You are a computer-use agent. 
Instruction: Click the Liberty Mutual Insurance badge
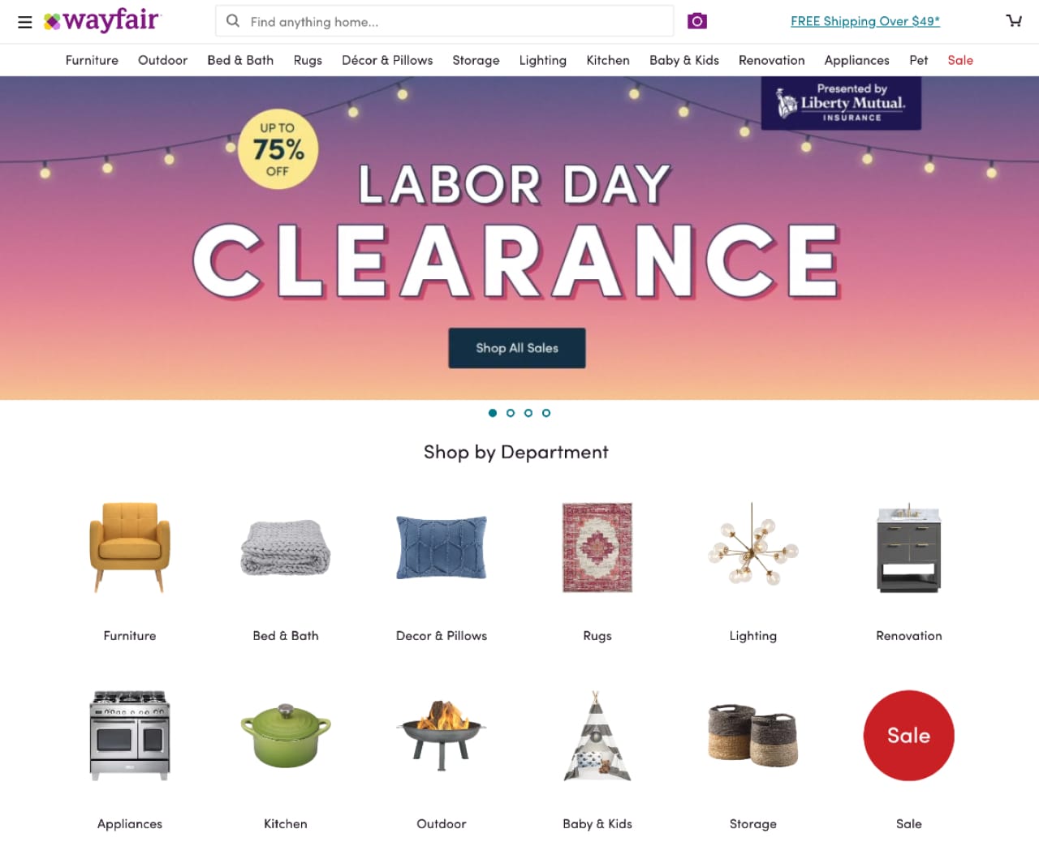pyautogui.click(x=841, y=103)
